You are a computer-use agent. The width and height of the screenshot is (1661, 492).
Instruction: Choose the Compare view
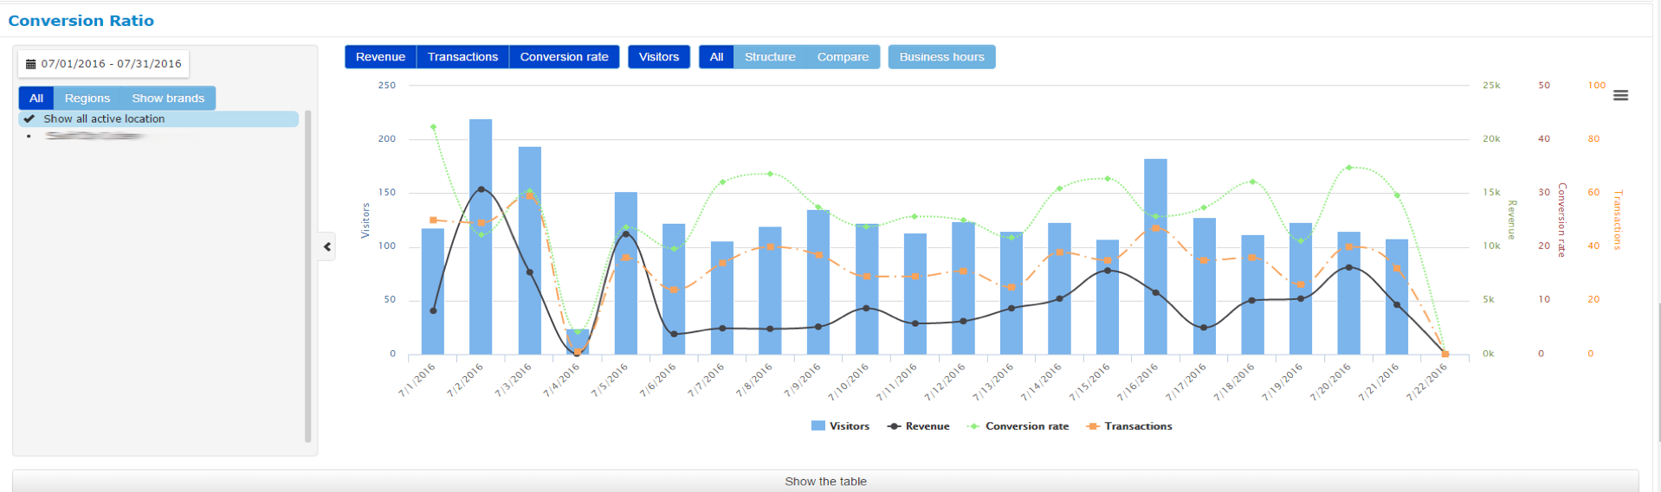[x=843, y=57]
